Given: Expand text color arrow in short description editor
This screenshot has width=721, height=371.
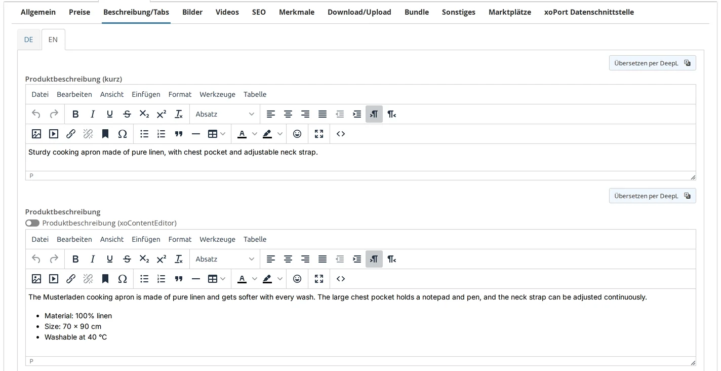Looking at the screenshot, I should pos(255,134).
